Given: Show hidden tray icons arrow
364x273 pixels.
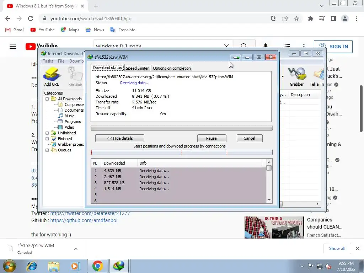Looking at the screenshot, I should (x=302, y=266).
